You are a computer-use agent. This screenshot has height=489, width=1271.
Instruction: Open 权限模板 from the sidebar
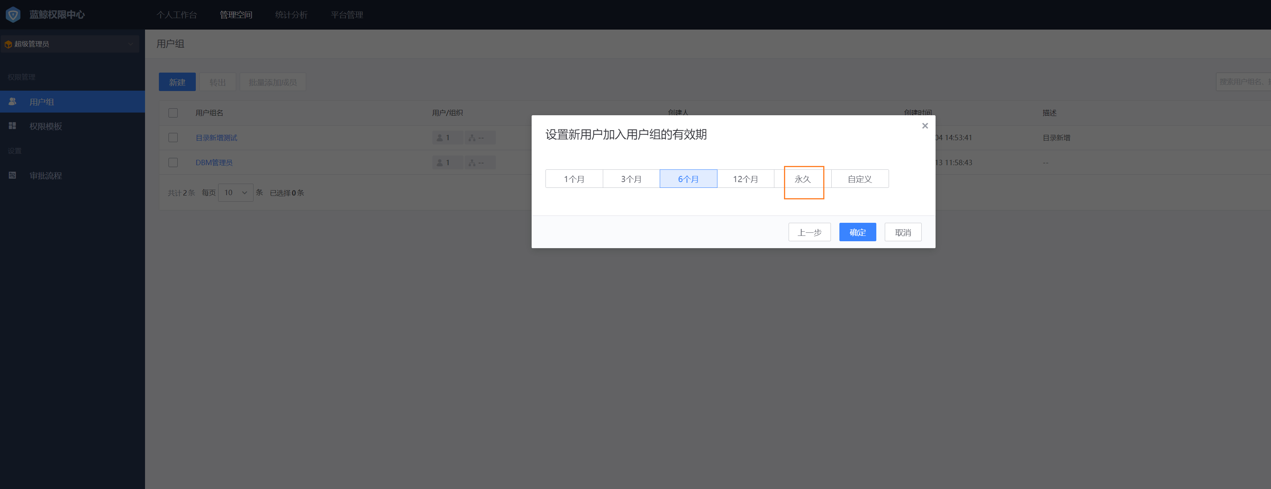tap(45, 126)
